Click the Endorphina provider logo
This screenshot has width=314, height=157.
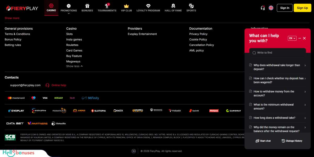tap(39, 111)
